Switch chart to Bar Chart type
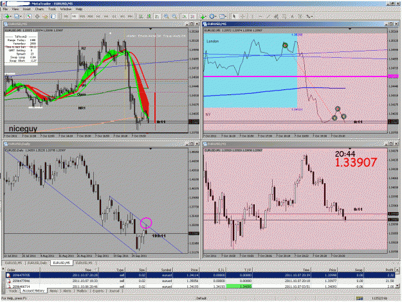Screen dimensions: 402x302 tap(141, 17)
